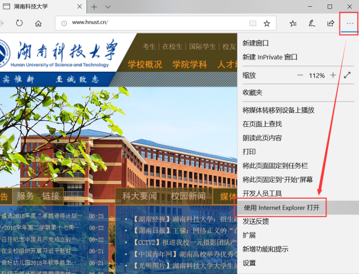This screenshot has height=274, width=359.
Task: Open a new tab with plus button
Action: point(94,7)
